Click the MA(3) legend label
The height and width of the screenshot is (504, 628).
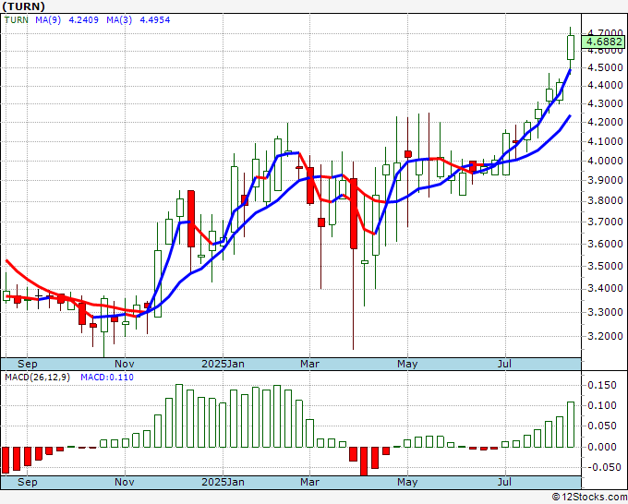point(119,19)
